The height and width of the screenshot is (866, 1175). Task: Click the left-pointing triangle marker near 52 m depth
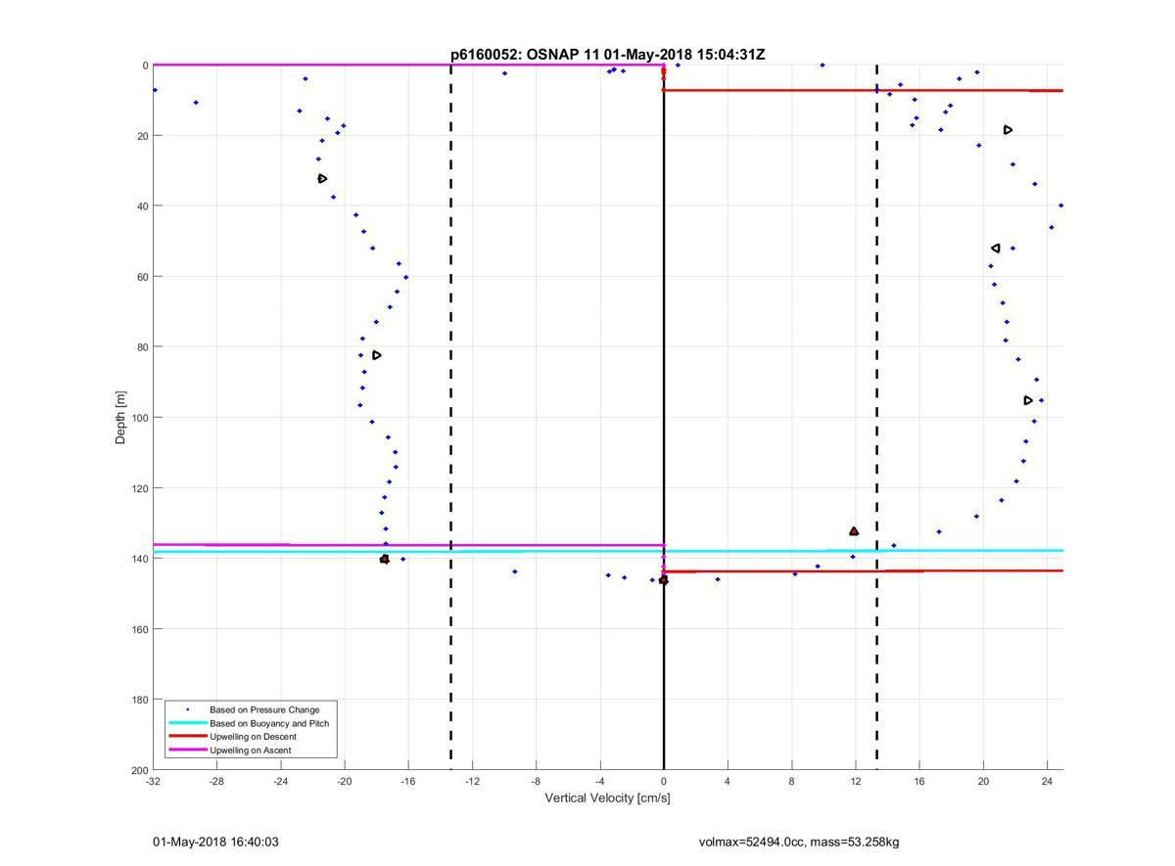[996, 249]
